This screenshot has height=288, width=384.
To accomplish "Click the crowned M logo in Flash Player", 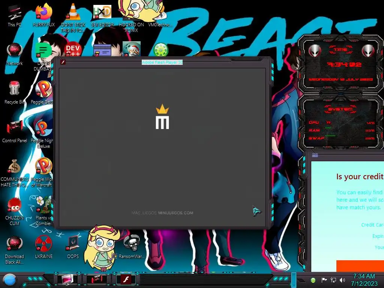I will (x=162, y=117).
